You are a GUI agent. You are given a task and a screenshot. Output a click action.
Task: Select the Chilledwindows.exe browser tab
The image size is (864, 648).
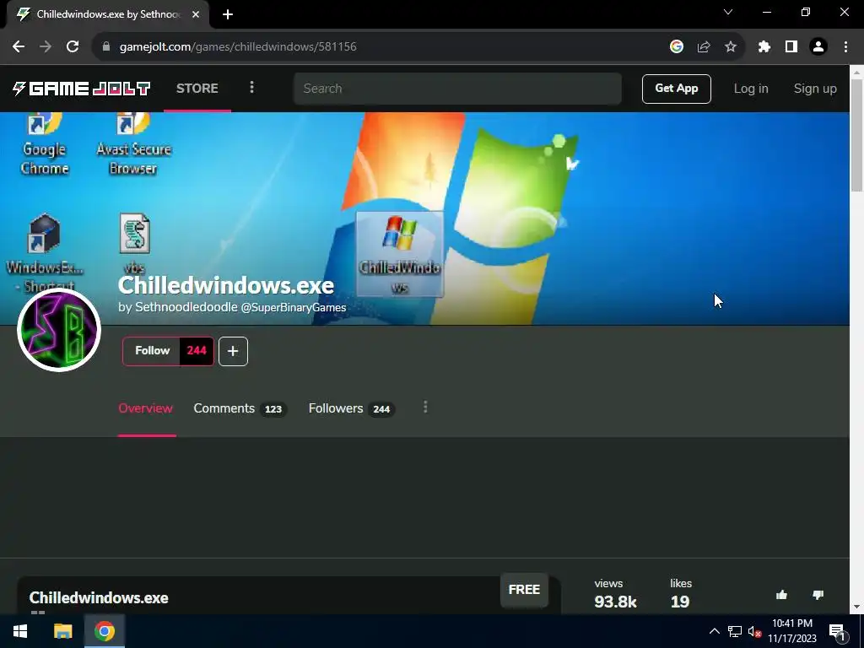(108, 14)
